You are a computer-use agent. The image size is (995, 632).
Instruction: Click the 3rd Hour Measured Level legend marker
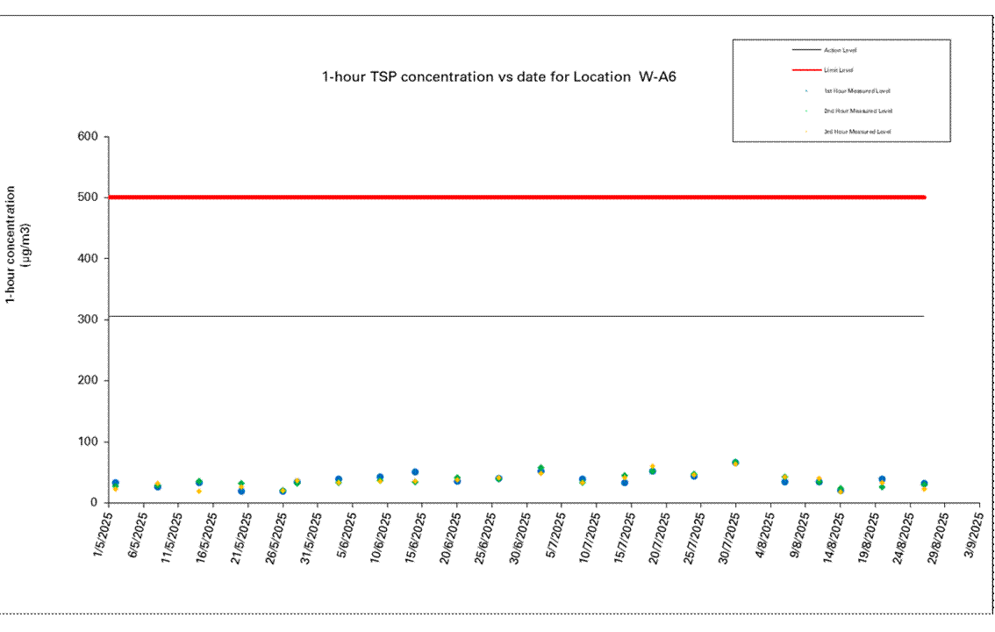pyautogui.click(x=807, y=132)
